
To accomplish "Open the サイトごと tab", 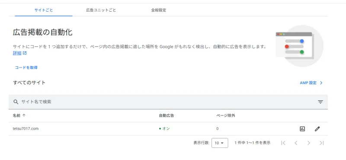I will click(44, 10).
